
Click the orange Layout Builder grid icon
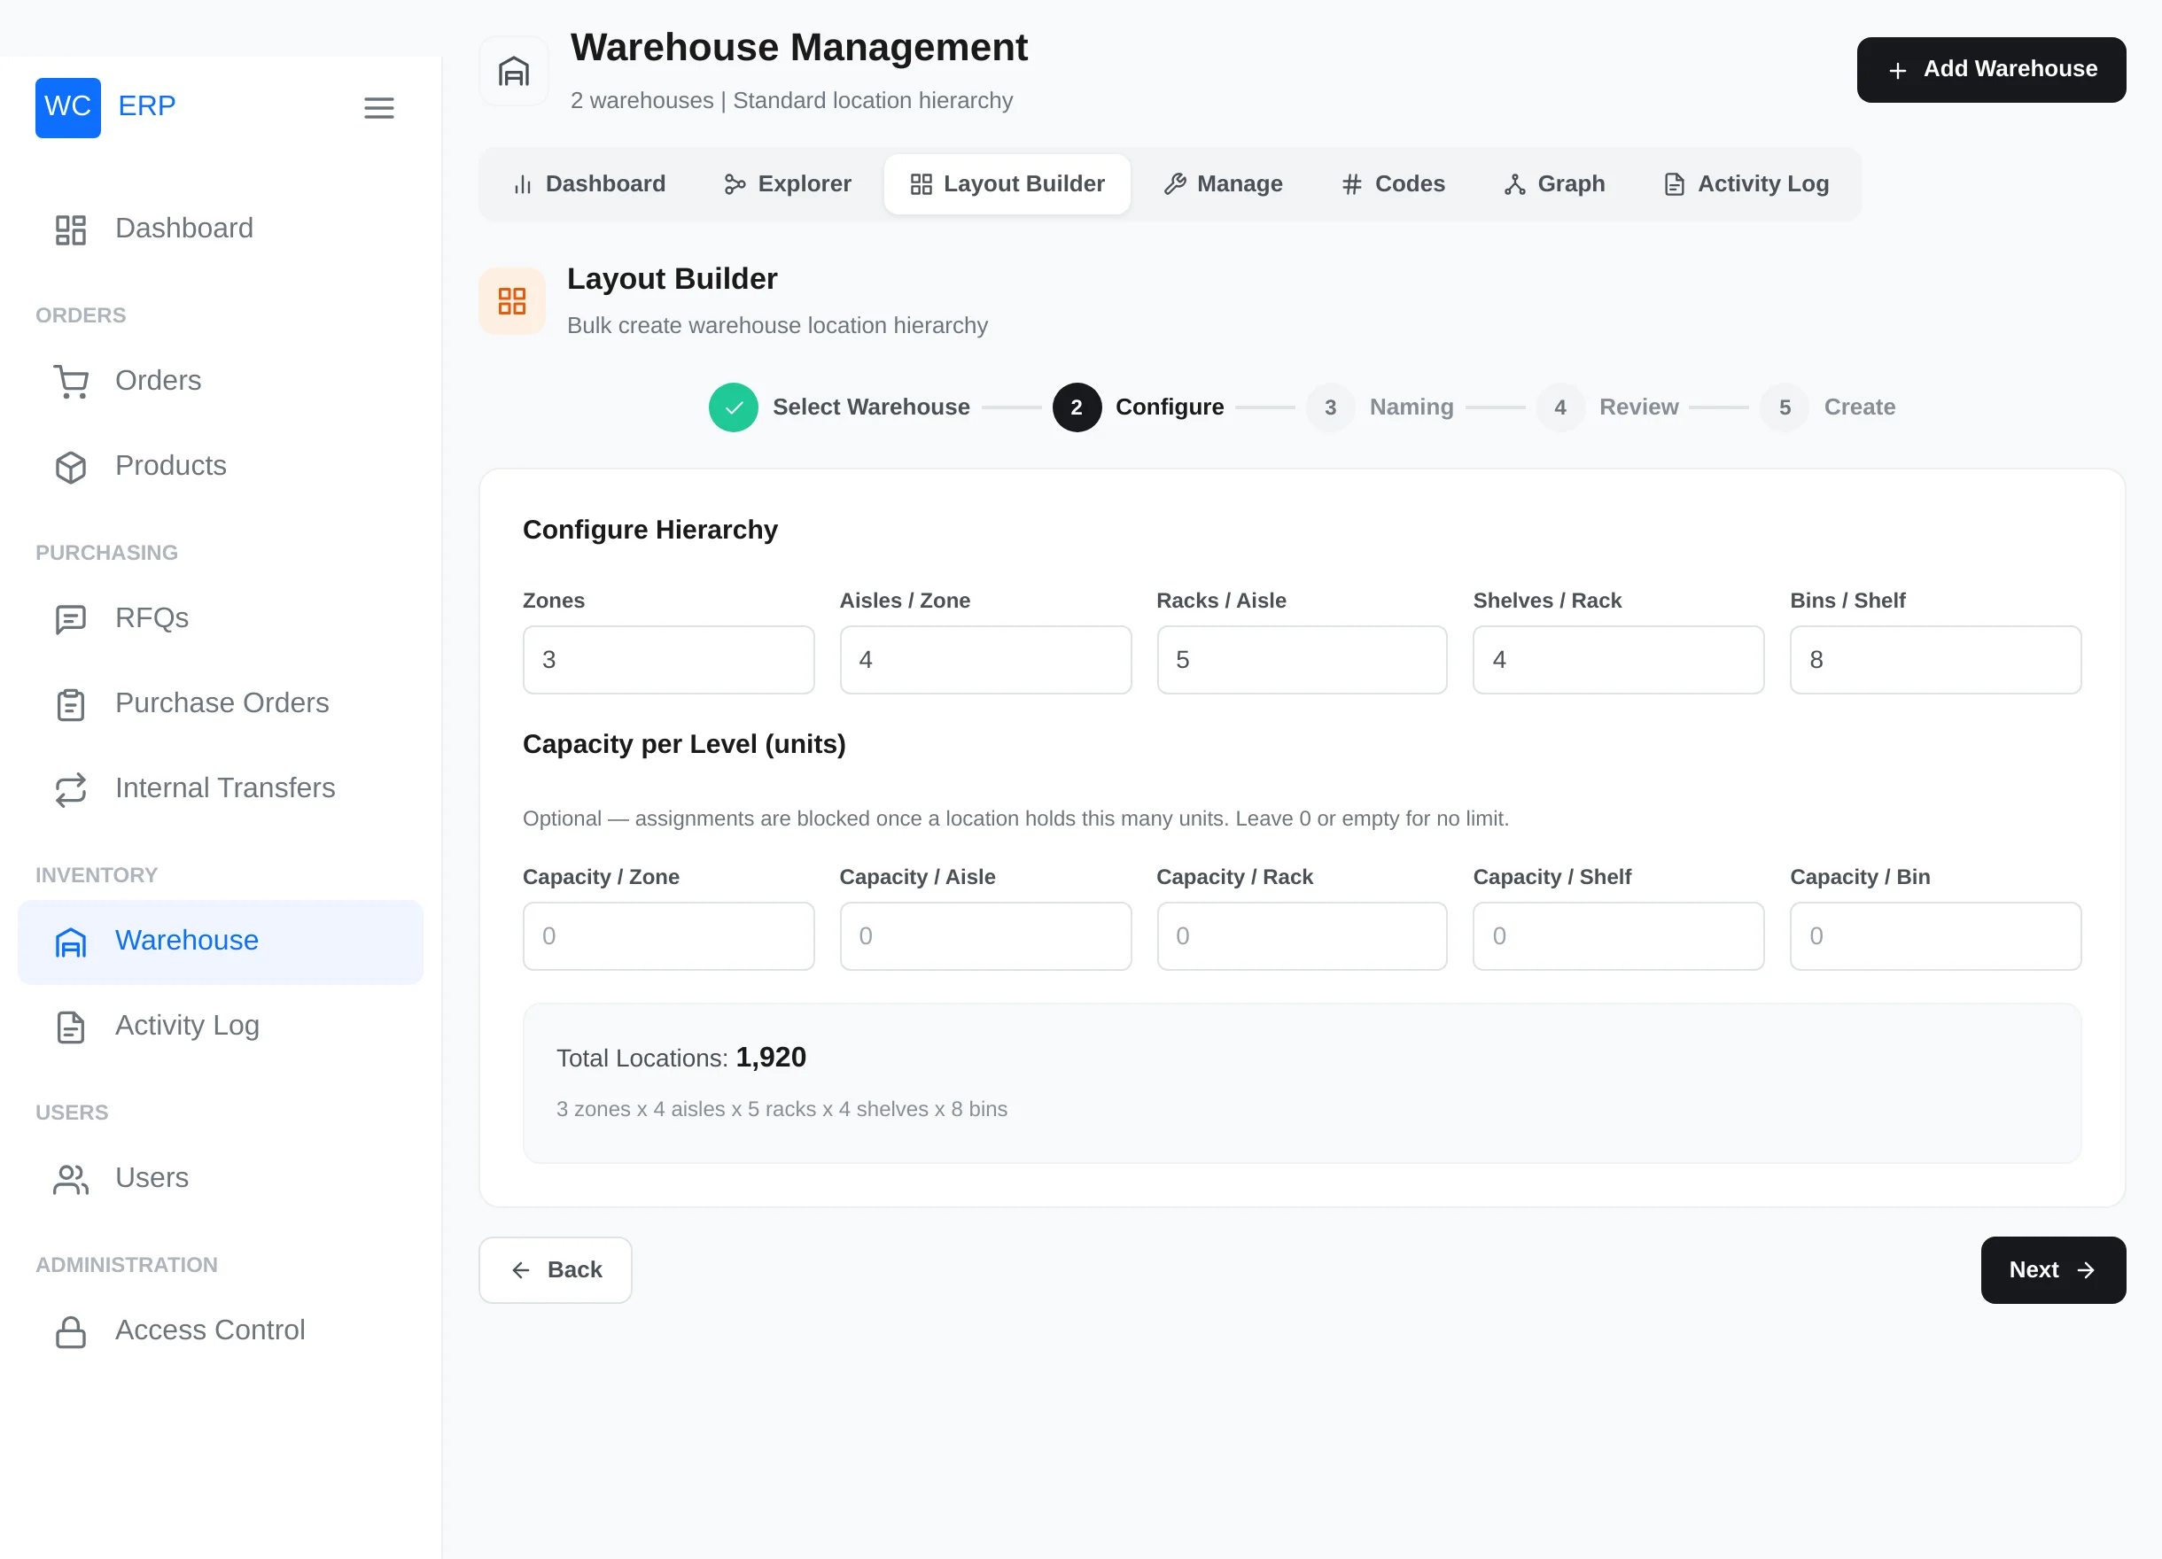coord(512,301)
